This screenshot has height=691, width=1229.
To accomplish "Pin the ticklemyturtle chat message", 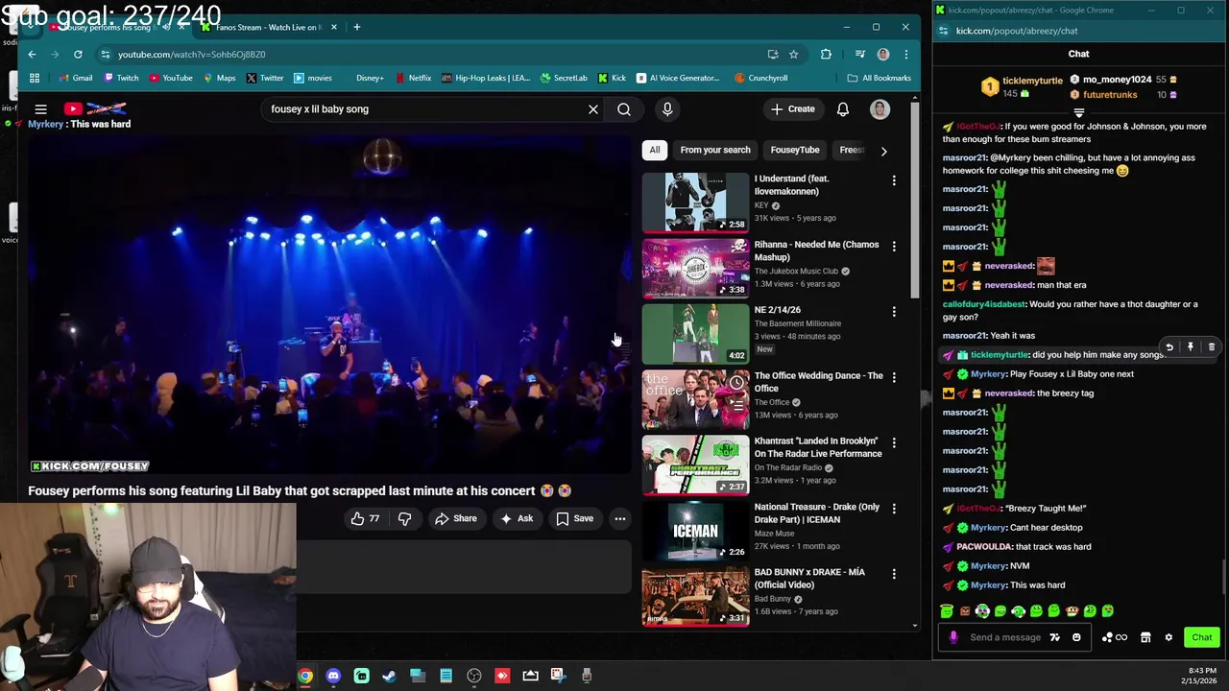I will pyautogui.click(x=1191, y=347).
